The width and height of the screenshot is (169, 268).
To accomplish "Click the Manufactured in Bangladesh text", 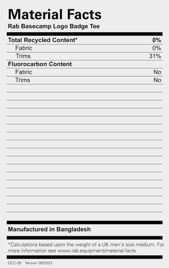I will click(49, 229).
